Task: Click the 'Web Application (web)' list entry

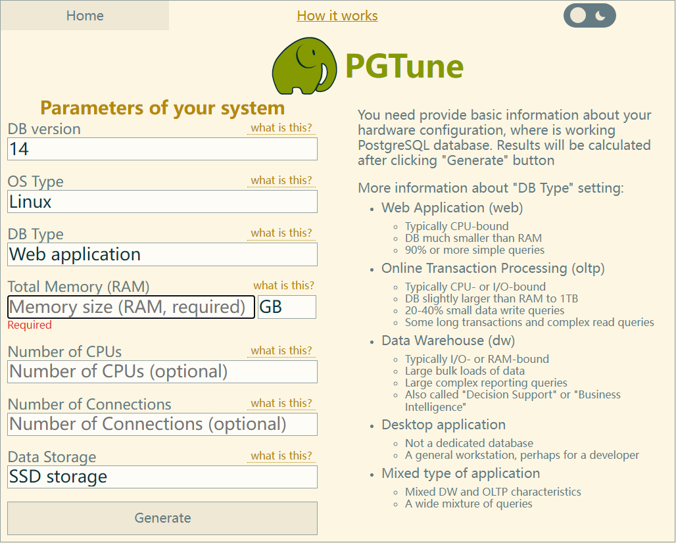Action: (x=452, y=208)
